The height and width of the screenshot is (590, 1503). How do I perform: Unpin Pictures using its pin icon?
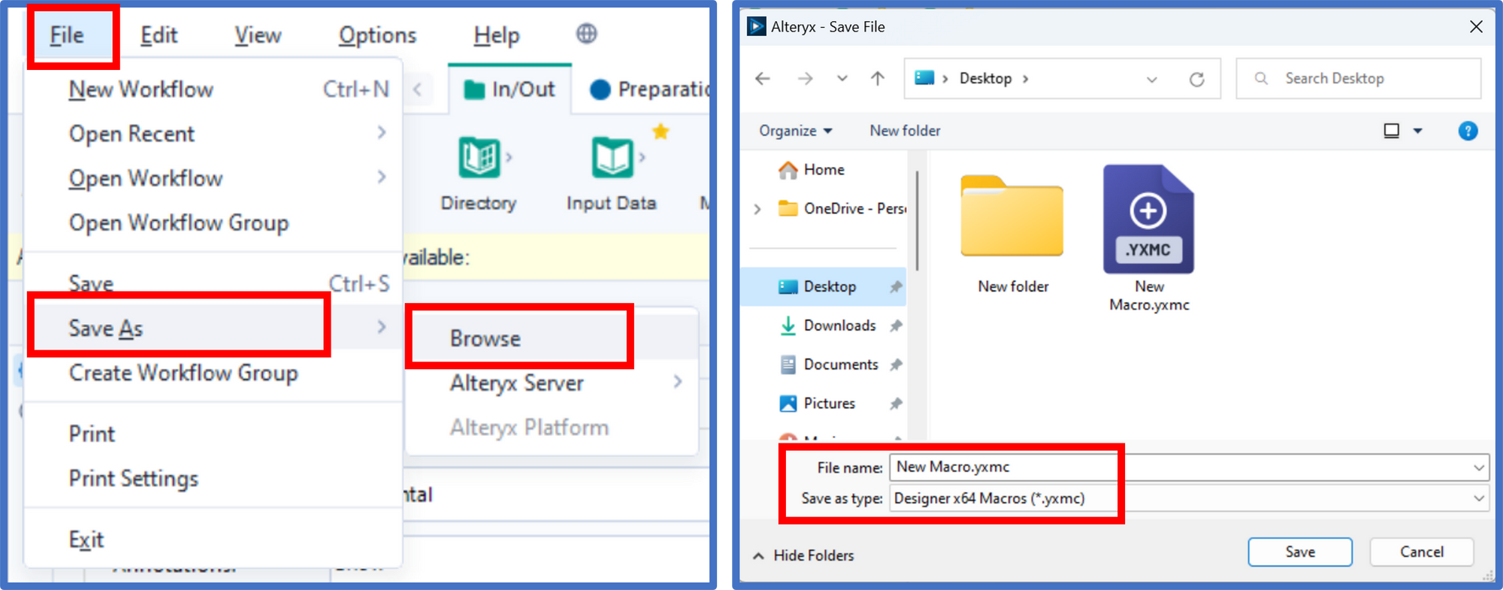(896, 404)
